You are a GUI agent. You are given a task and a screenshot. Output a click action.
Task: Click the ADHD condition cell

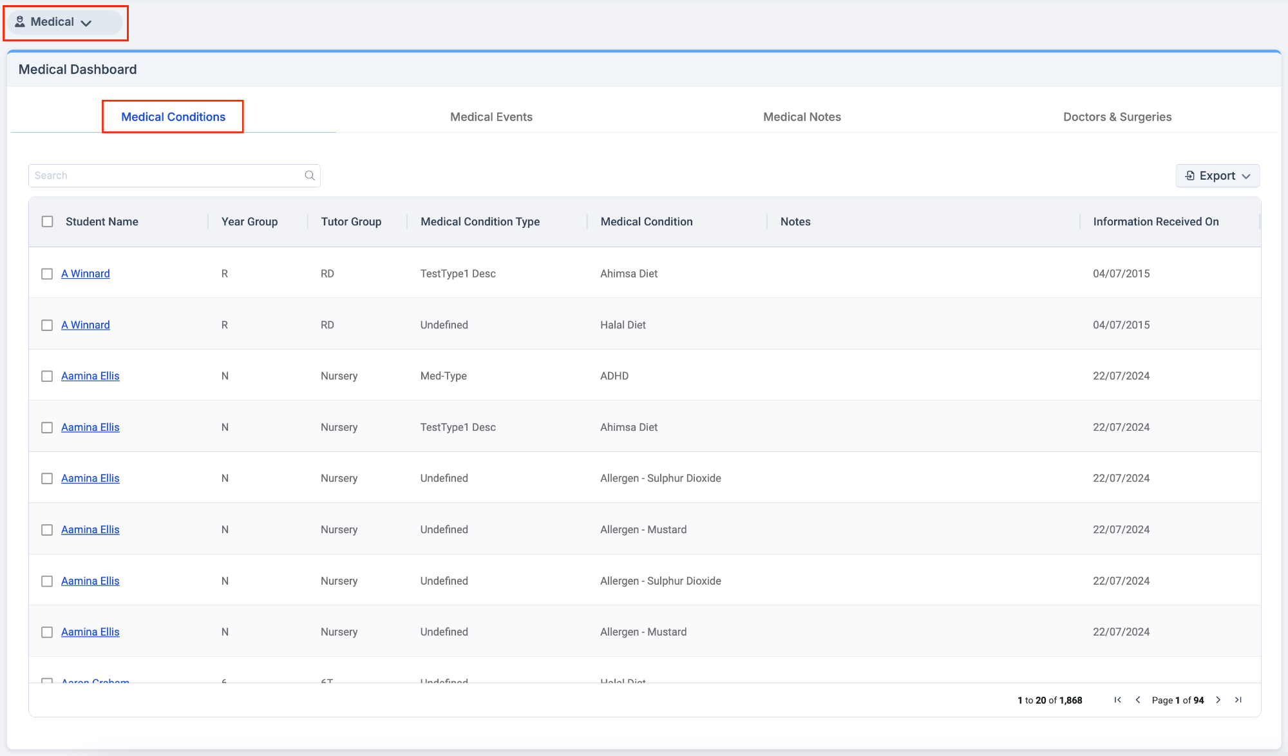point(614,376)
